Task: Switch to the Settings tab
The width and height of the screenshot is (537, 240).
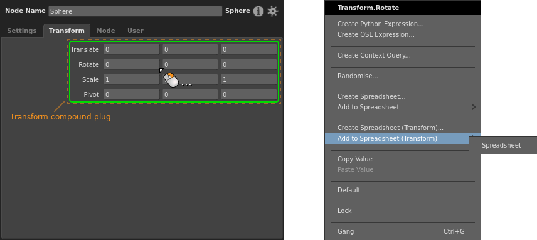Action: (21, 31)
